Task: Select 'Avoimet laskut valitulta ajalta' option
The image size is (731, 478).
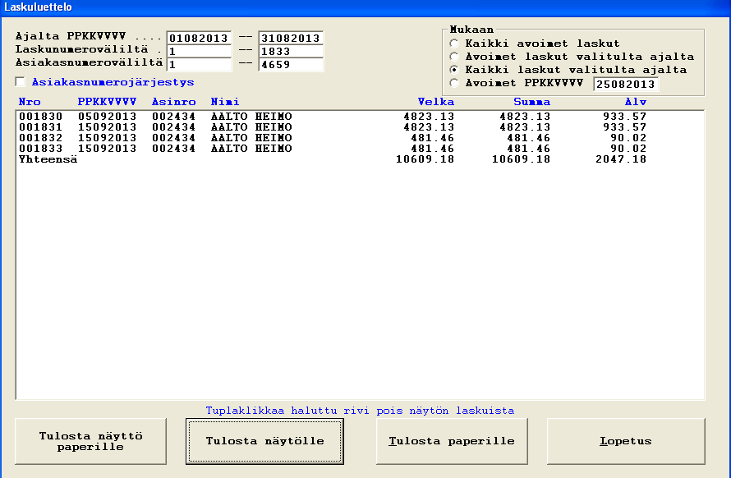Action: (x=454, y=57)
